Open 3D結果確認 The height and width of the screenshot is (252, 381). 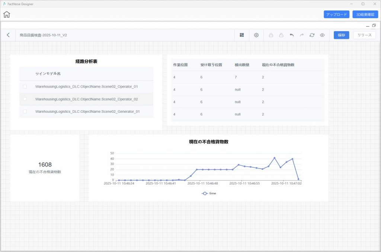365,14
